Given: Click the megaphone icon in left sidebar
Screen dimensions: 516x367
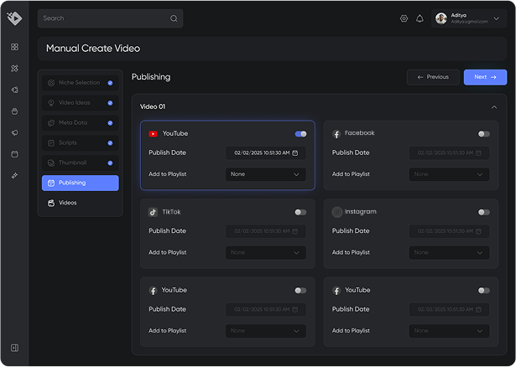Looking at the screenshot, I should point(14,132).
